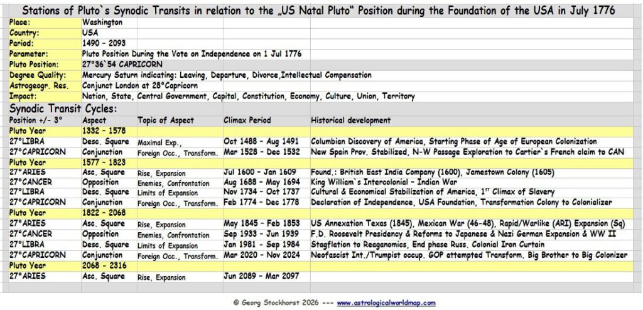Click the Jul 1600 - Jan 1609 cell
The height and width of the screenshot is (310, 643).
coord(266,172)
